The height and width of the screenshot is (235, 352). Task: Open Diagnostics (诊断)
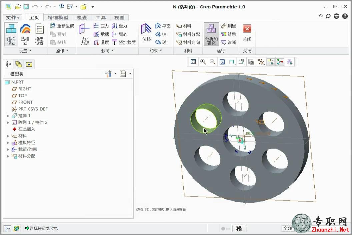click(x=229, y=42)
